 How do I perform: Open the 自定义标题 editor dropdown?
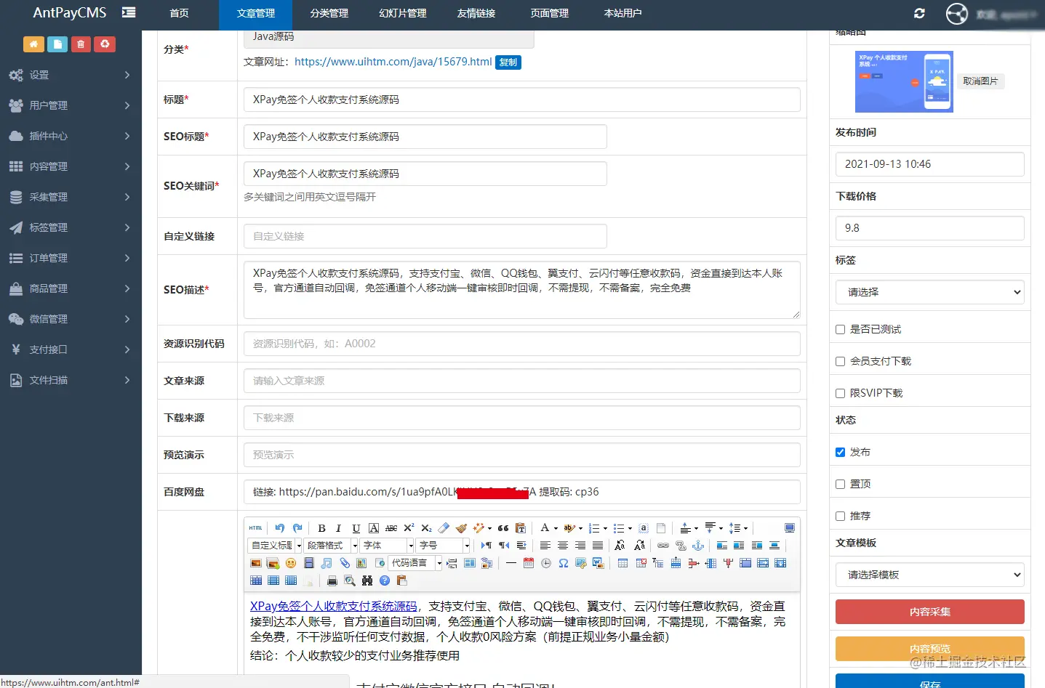pyautogui.click(x=276, y=546)
